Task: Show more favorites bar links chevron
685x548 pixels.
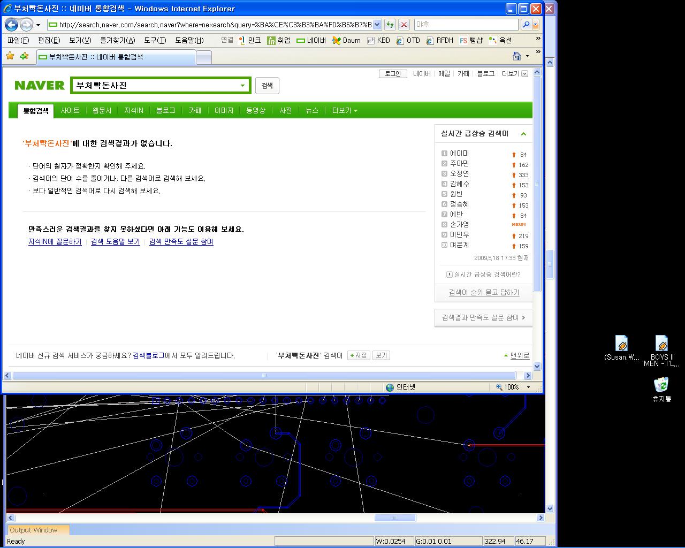Action: click(538, 39)
